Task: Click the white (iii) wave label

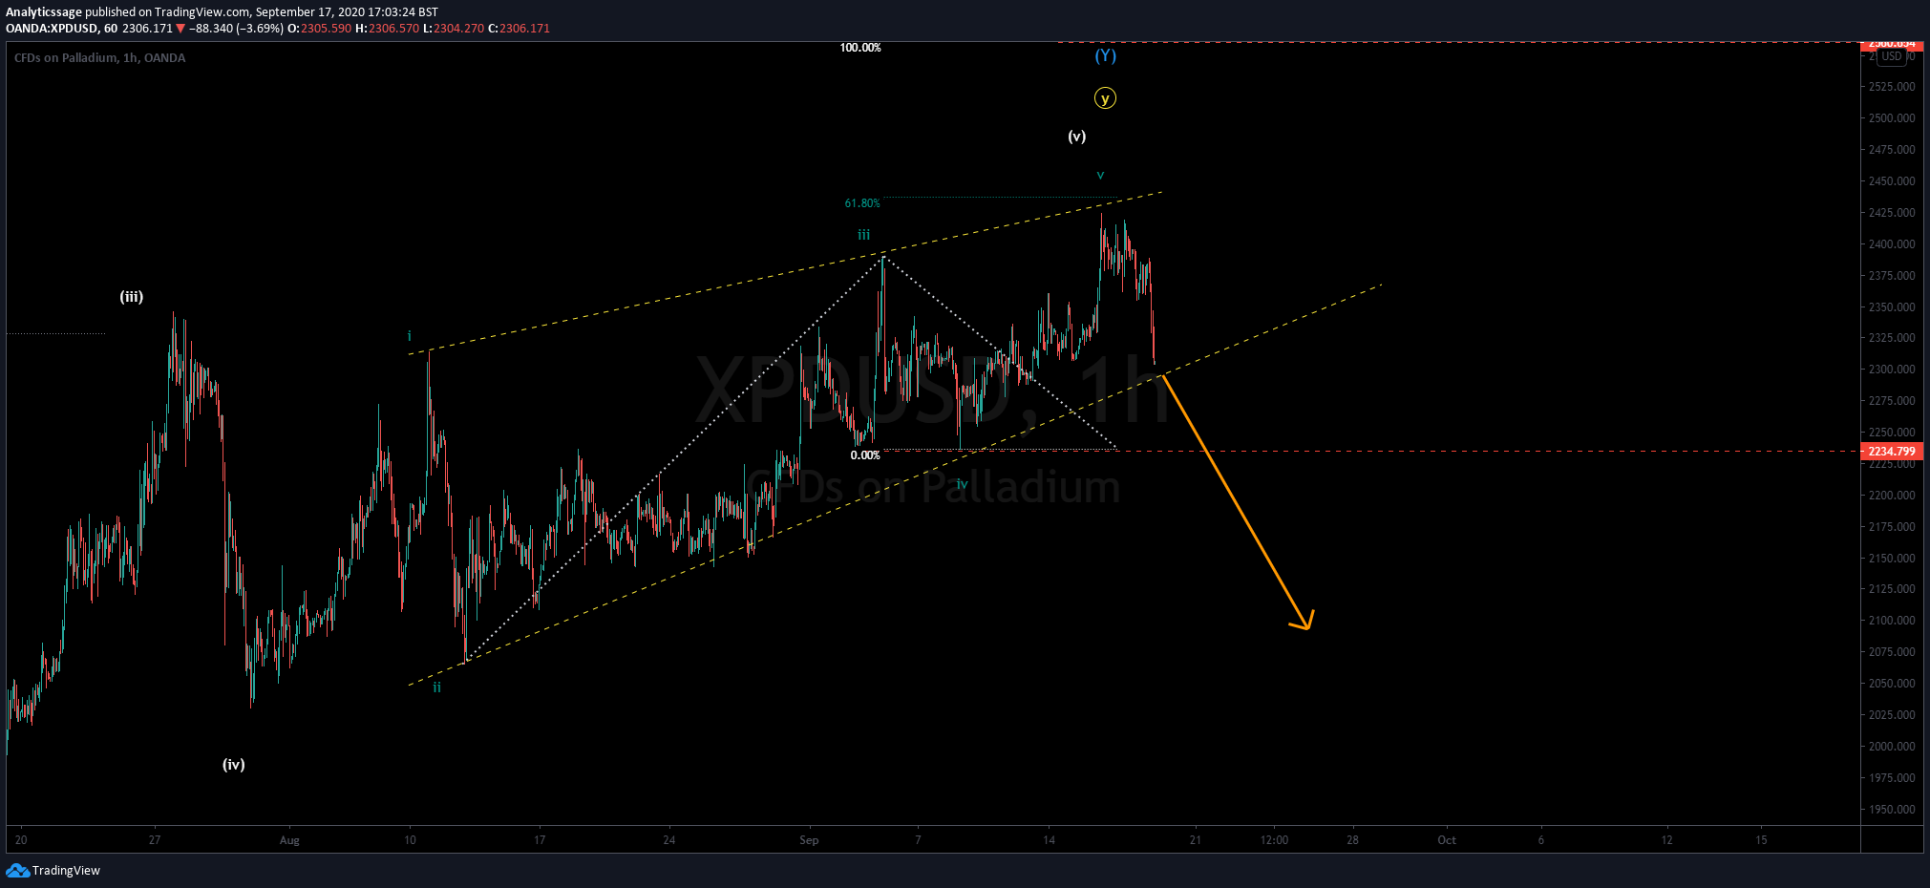Action: click(132, 296)
